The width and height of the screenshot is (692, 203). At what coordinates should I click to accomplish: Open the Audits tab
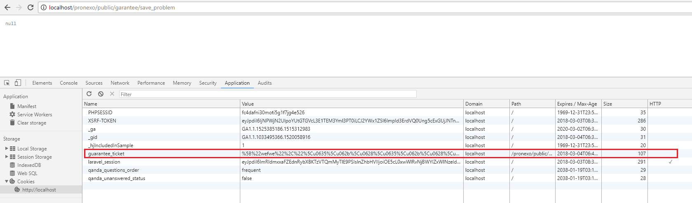pyautogui.click(x=265, y=83)
